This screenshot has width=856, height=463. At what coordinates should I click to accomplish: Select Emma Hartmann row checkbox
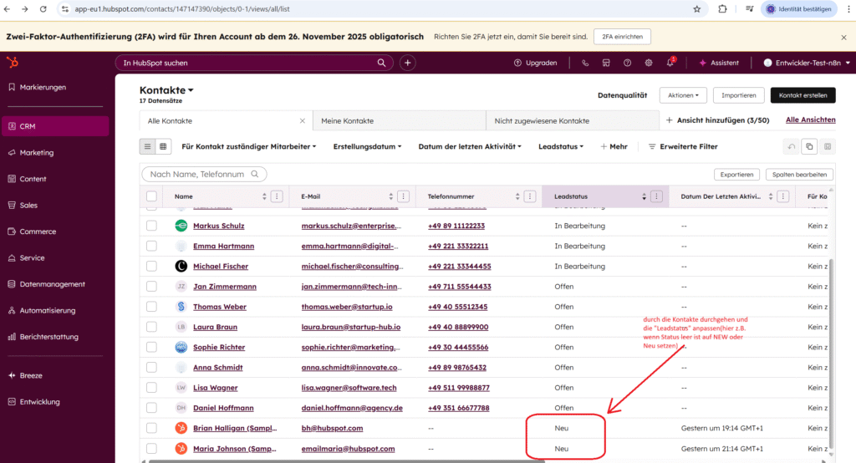(152, 246)
